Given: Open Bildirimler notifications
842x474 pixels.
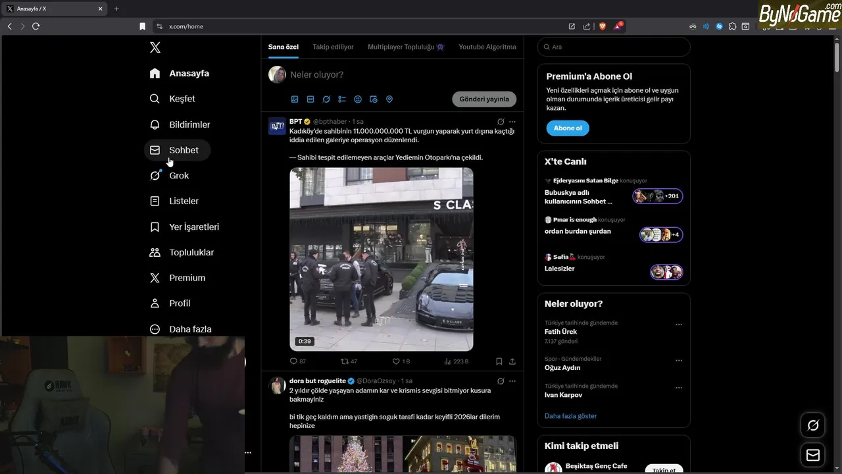Looking at the screenshot, I should pos(180,124).
